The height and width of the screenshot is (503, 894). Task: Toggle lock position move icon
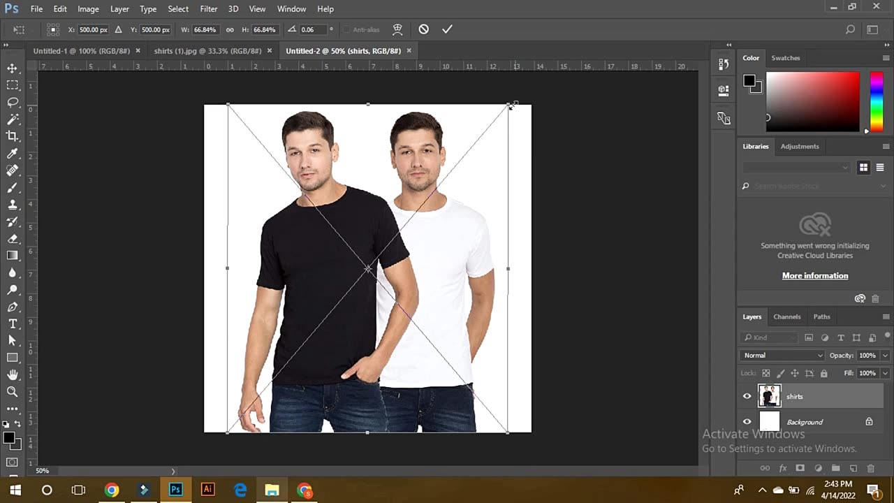(795, 374)
